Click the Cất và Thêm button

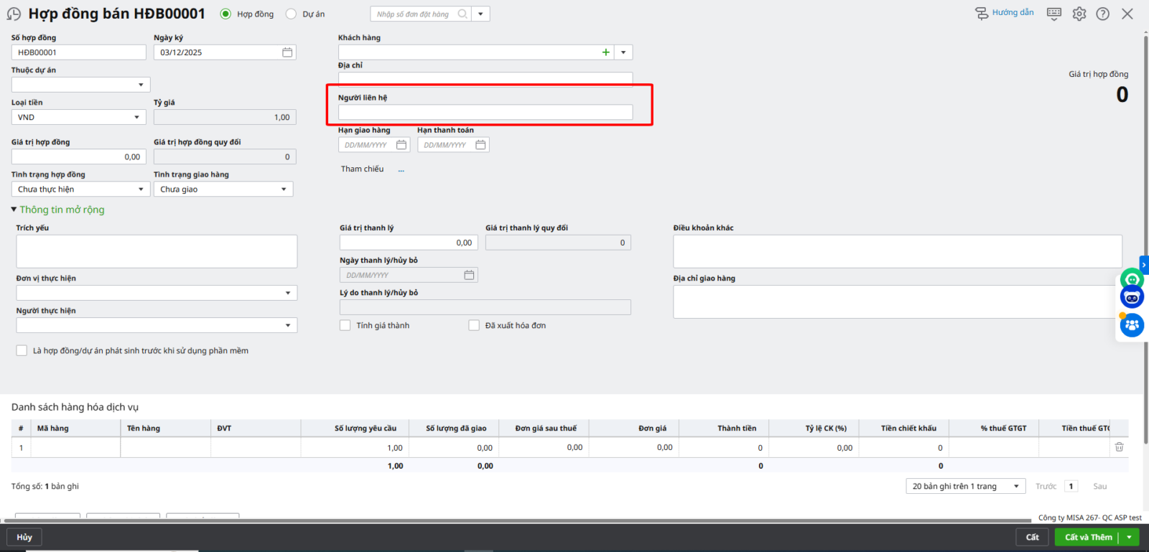tap(1087, 537)
